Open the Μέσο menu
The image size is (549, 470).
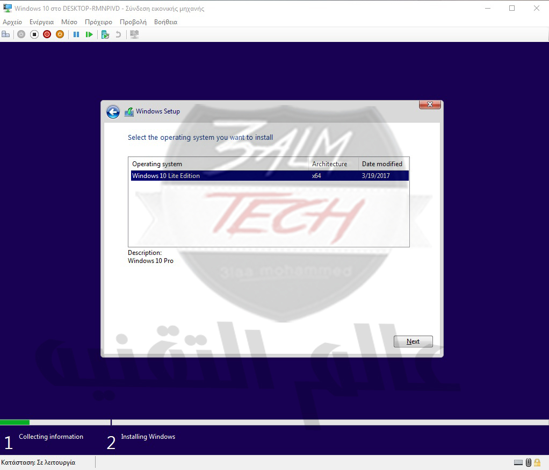coord(69,22)
